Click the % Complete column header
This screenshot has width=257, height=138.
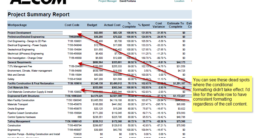(x=129, y=25)
